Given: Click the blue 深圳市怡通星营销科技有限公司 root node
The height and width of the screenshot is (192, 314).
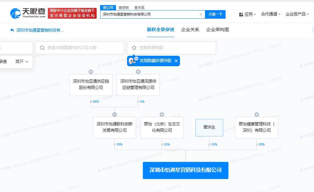Looking at the screenshot, I should 185,170.
